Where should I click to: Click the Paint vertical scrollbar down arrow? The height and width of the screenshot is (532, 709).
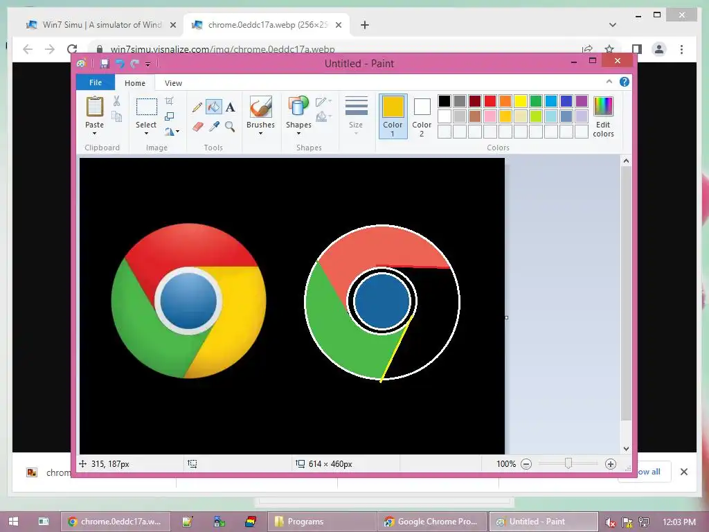pos(626,449)
